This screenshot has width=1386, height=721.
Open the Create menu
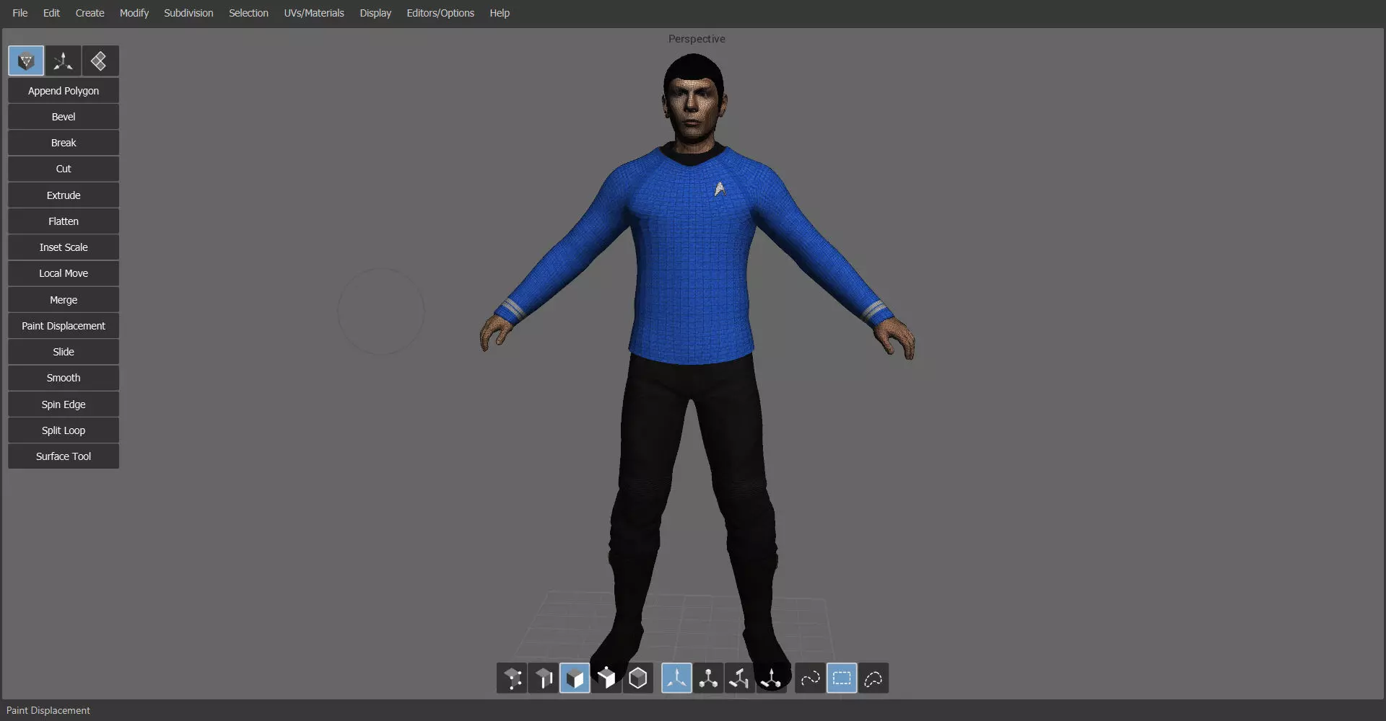point(90,13)
